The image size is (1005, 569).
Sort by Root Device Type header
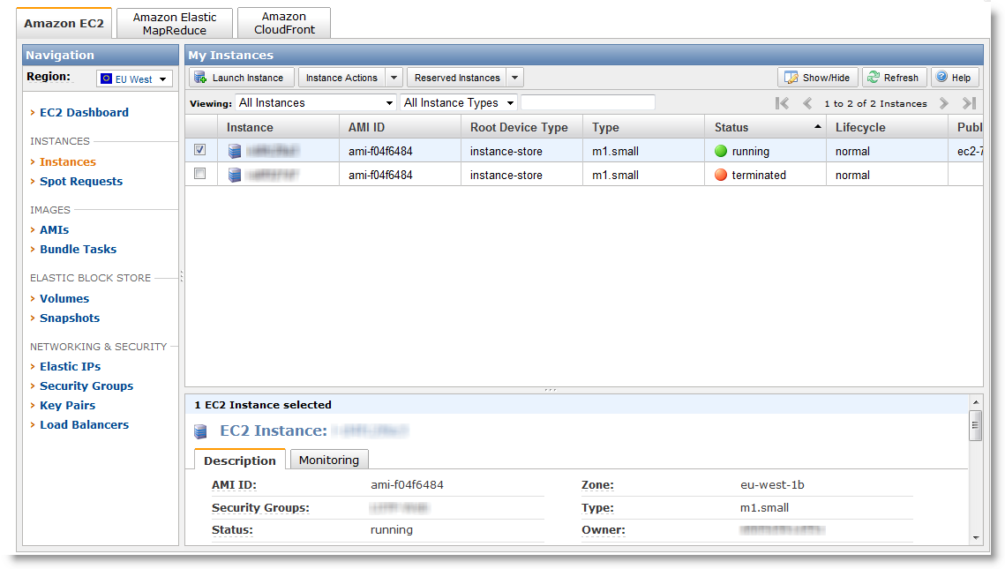point(521,128)
